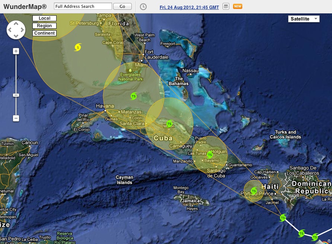Click the tropical storm marker south of Miami

pyautogui.click(x=134, y=96)
